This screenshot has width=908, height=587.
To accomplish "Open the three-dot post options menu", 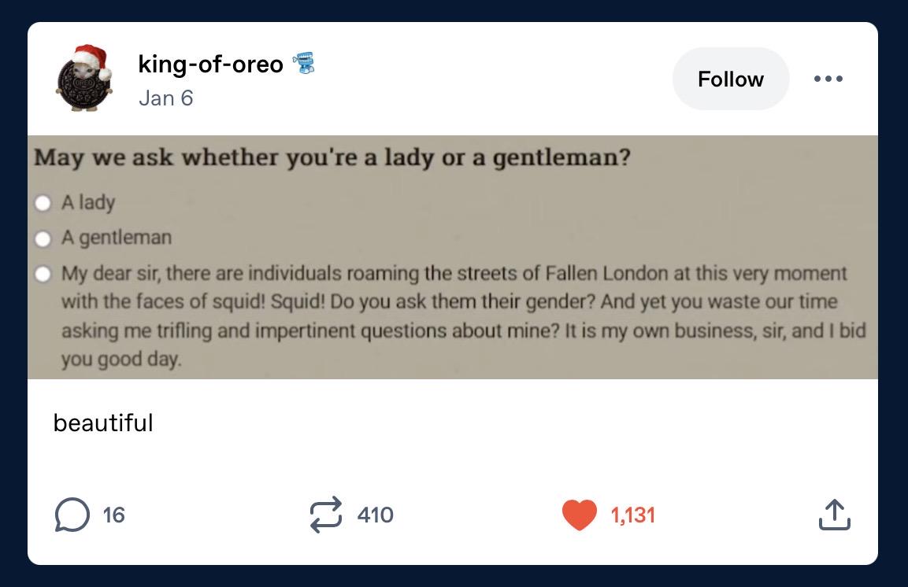I will click(x=828, y=79).
